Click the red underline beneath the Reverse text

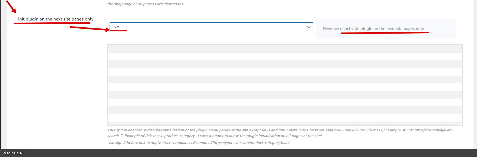(385, 33)
